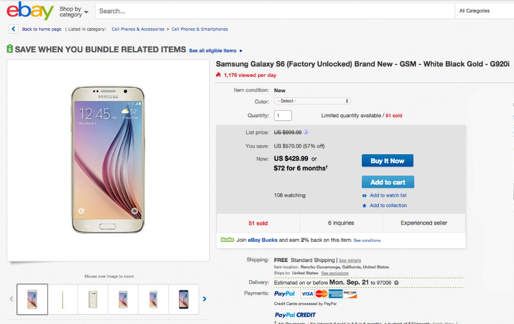This screenshot has width=514, height=324.
Task: Open the Color select dropdown
Action: 312,102
